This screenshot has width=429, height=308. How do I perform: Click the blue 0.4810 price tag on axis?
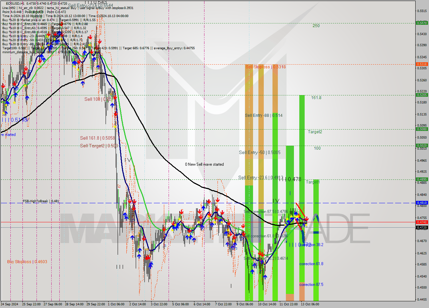(x=422, y=203)
